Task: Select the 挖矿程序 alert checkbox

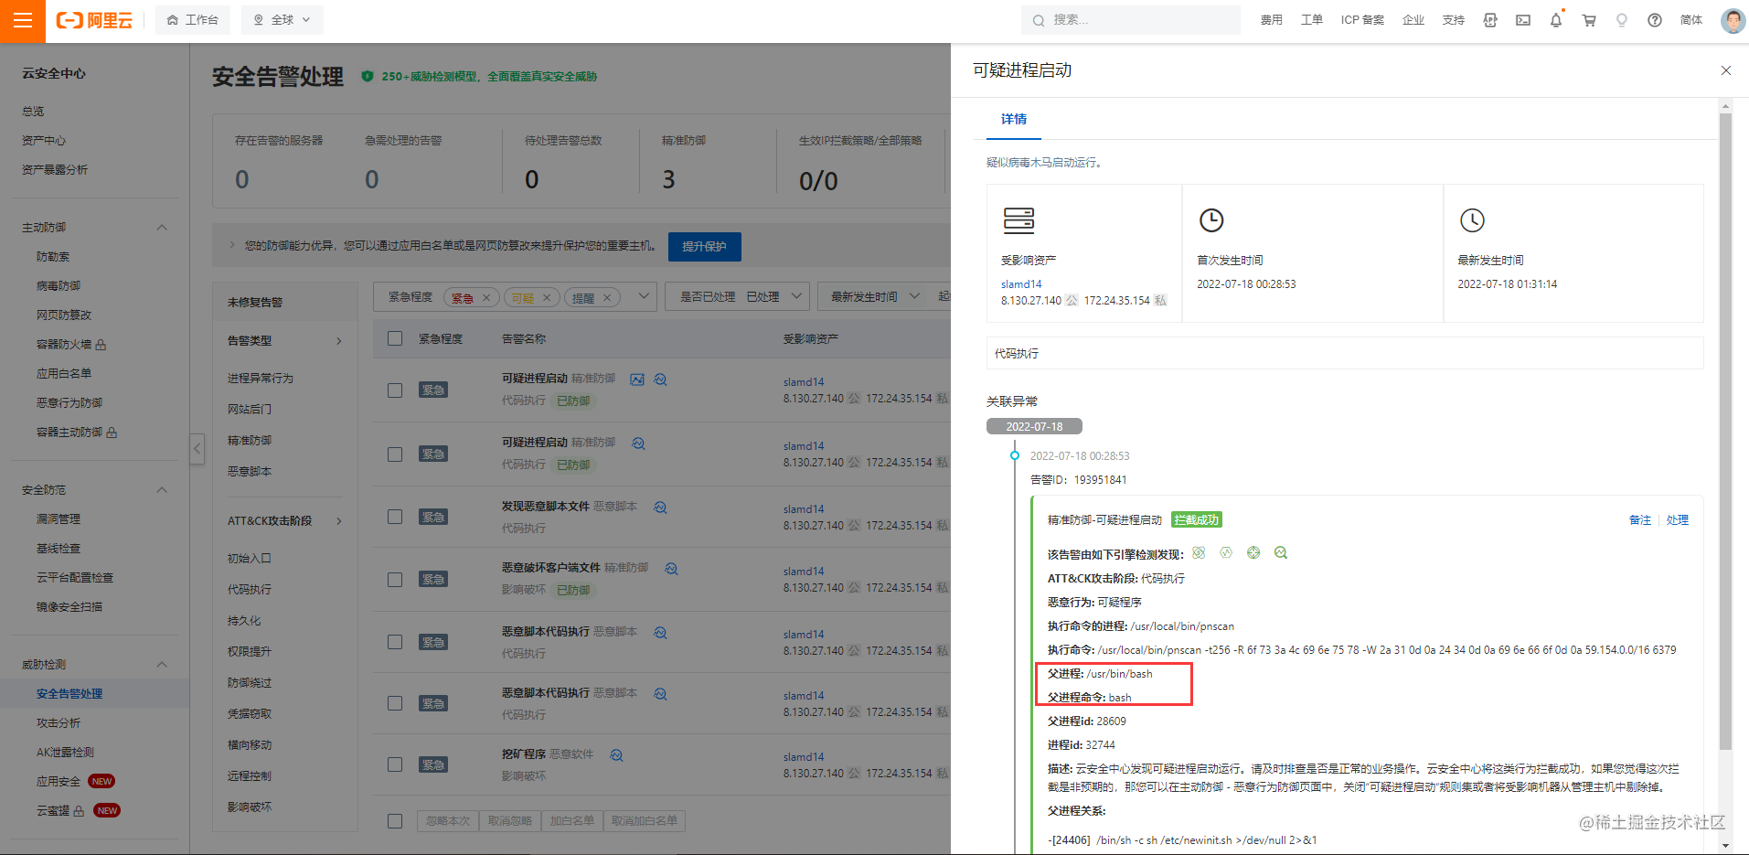Action: 395,764
